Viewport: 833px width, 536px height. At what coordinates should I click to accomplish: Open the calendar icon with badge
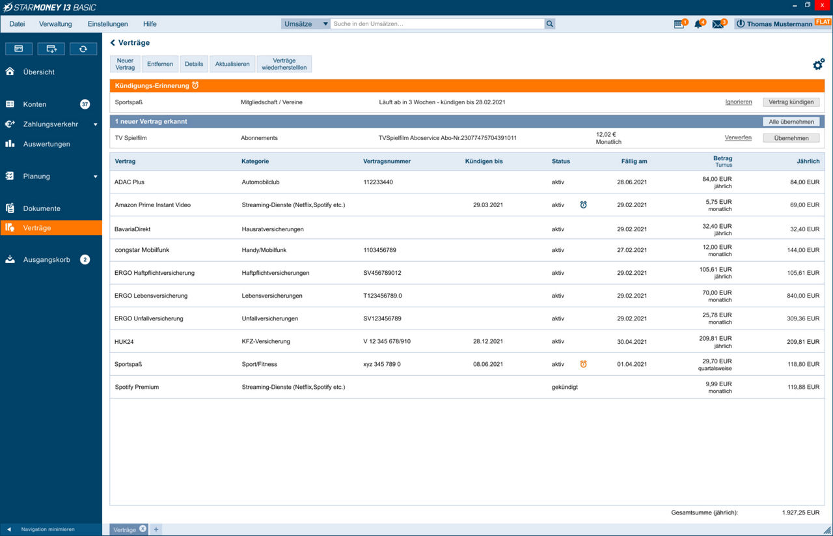click(679, 24)
